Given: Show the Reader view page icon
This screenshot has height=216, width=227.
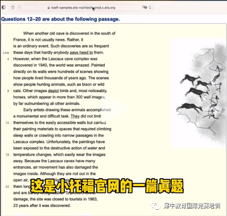Looking at the screenshot, I should click(x=13, y=7).
